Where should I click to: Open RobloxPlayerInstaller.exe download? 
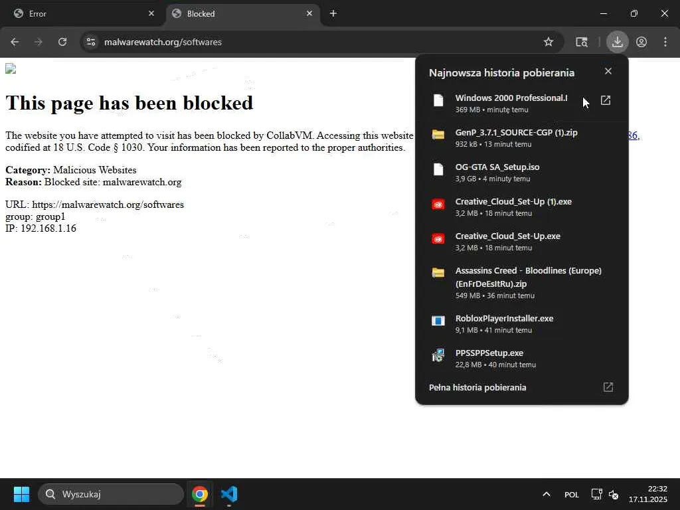pos(522,323)
